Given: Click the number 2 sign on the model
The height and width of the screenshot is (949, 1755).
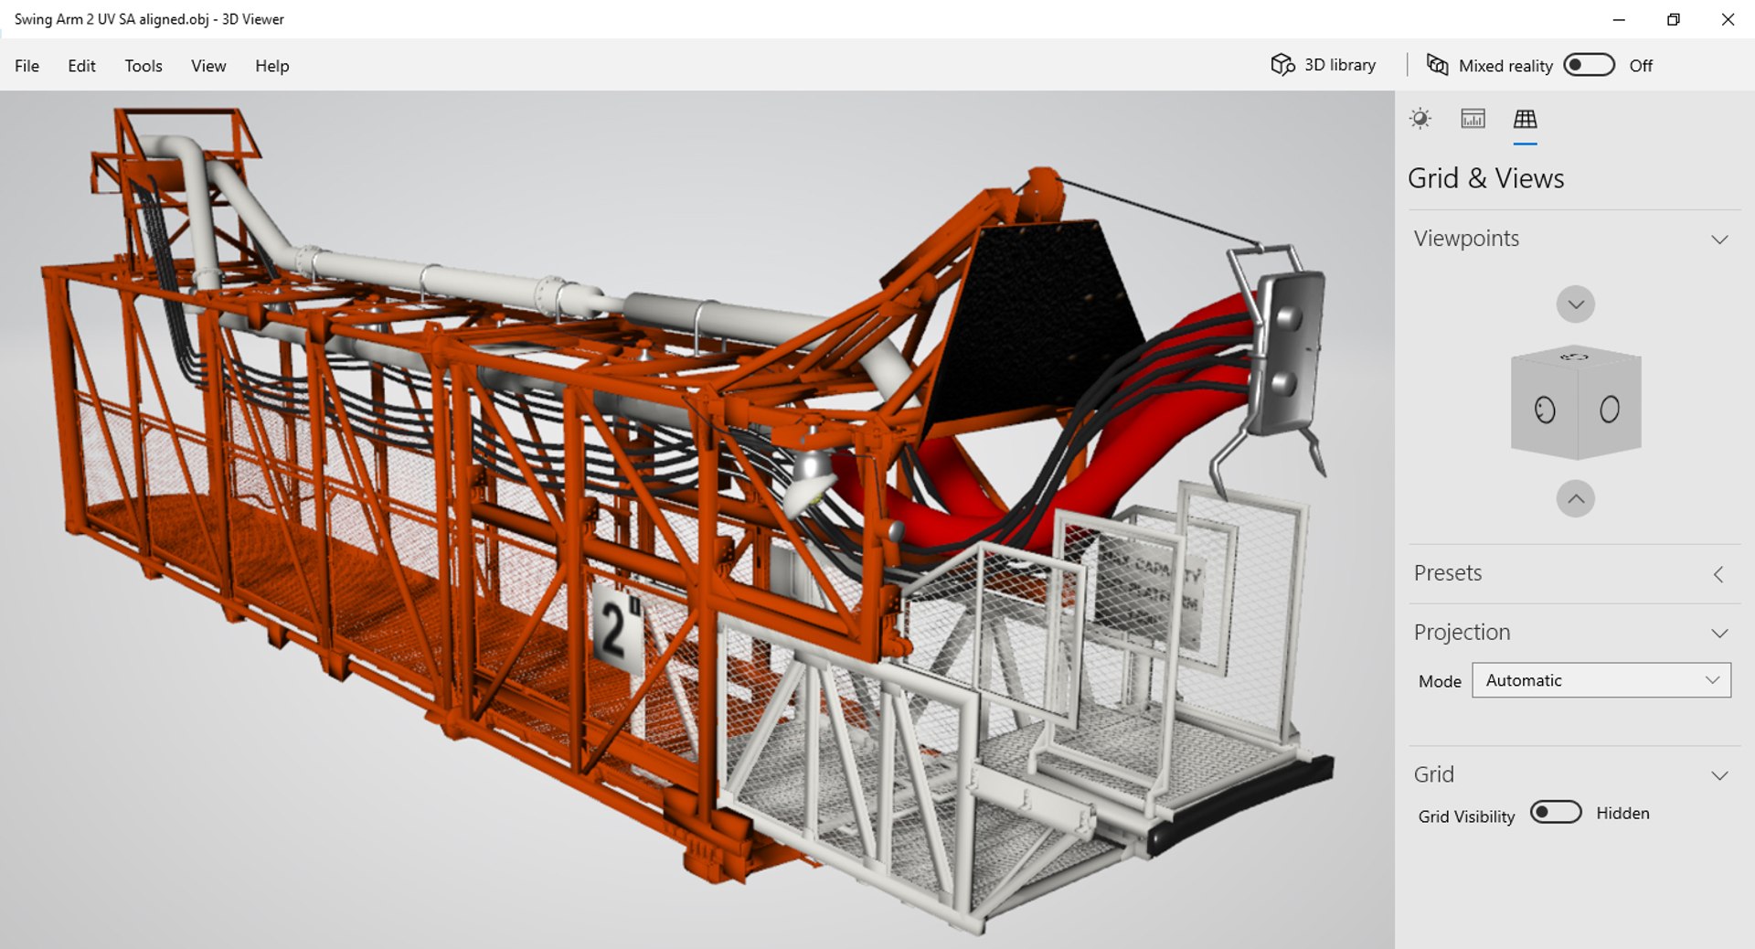Looking at the screenshot, I should (618, 632).
